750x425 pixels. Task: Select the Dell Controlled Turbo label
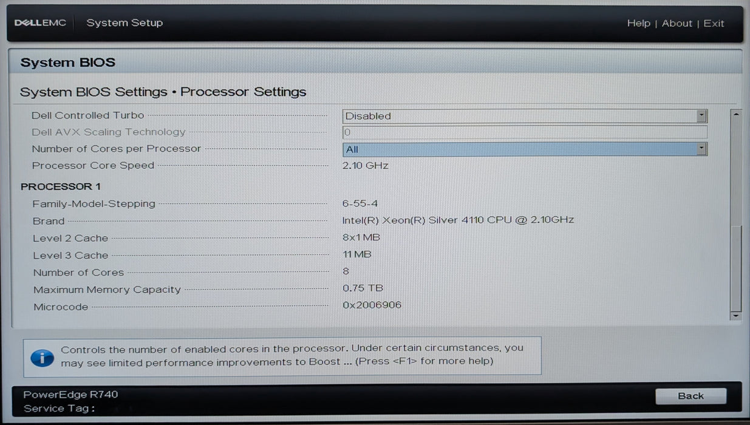[x=88, y=115]
